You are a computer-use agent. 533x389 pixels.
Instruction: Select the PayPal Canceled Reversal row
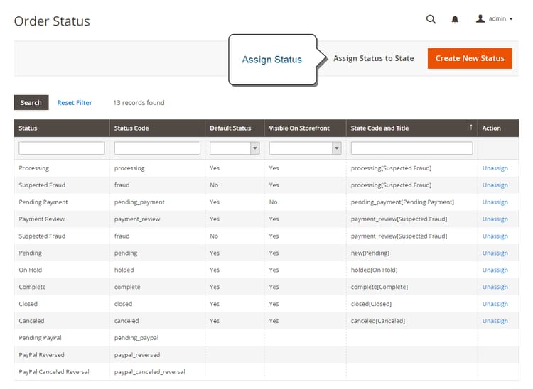(x=266, y=372)
